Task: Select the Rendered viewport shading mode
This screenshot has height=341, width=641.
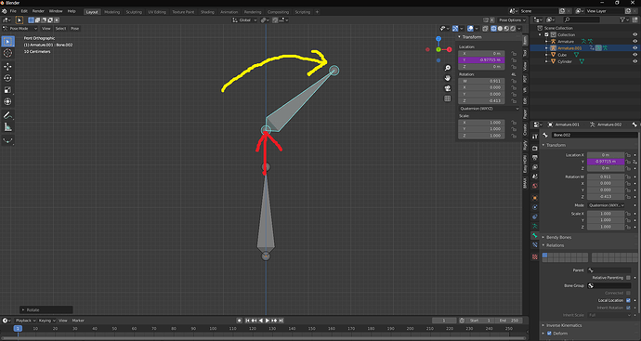Action: (x=513, y=29)
